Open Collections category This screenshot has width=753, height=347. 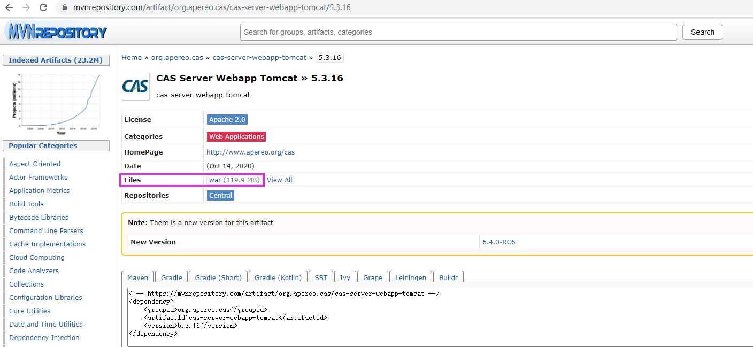[27, 284]
